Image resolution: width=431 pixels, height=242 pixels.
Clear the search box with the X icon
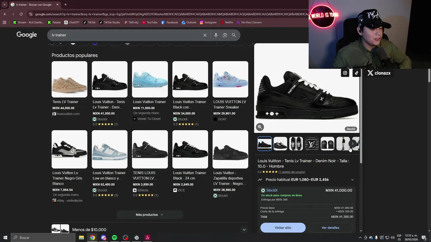[205, 35]
